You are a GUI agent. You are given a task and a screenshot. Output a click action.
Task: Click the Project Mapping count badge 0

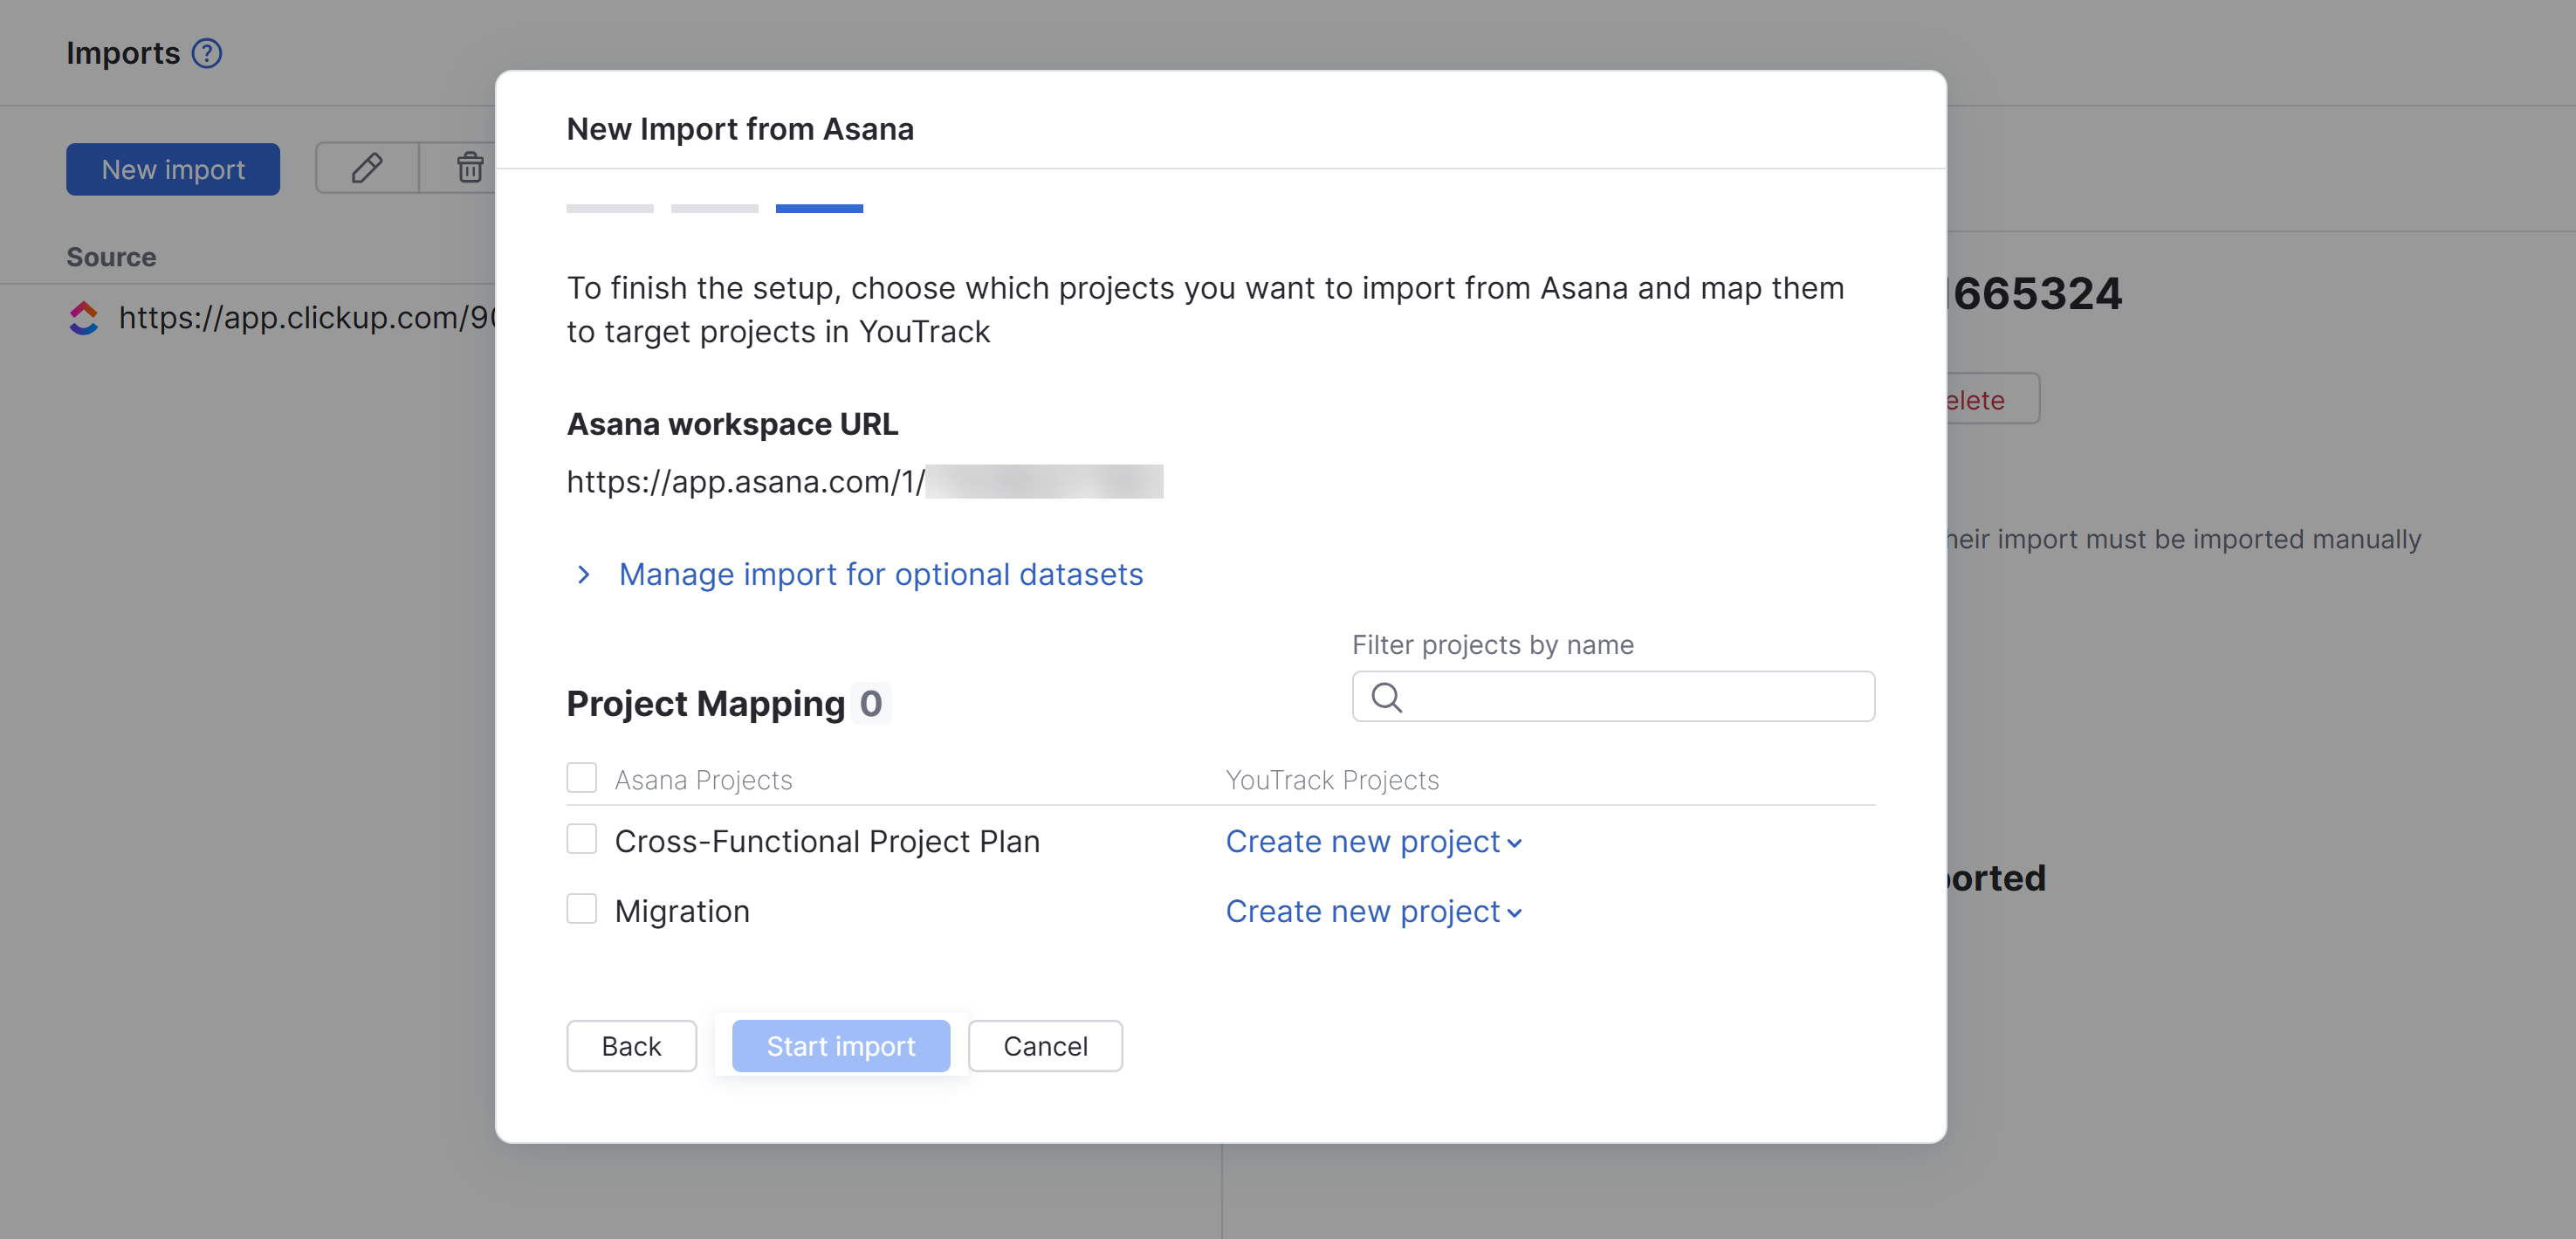pos(871,704)
